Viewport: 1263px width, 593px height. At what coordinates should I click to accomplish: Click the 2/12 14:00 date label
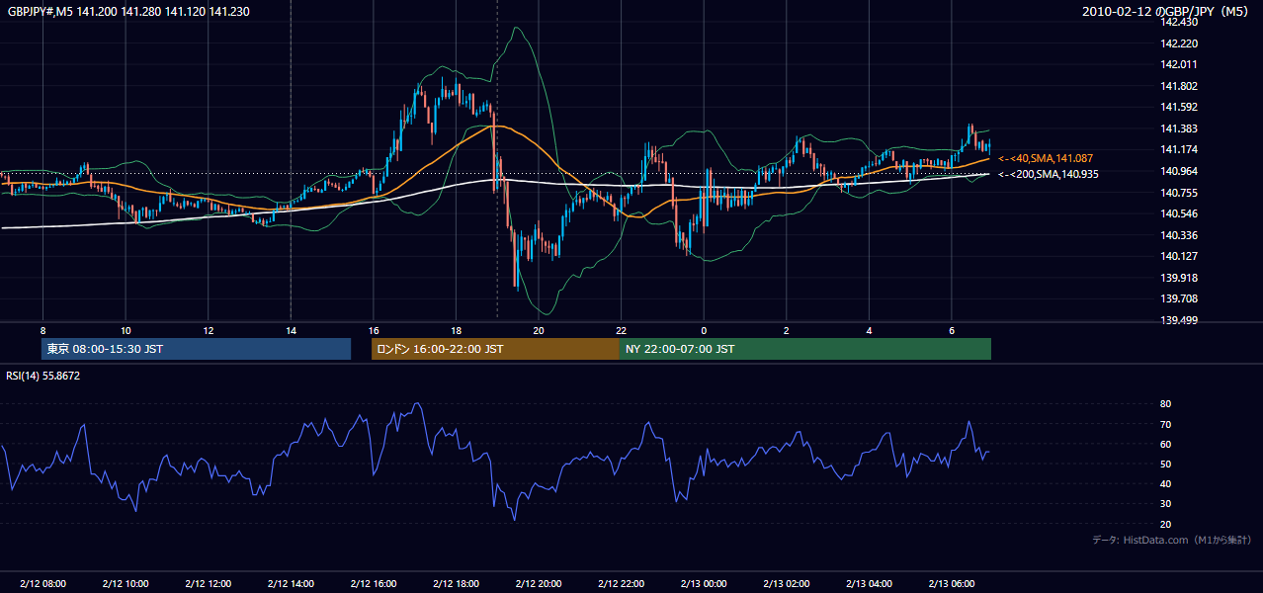pos(291,583)
